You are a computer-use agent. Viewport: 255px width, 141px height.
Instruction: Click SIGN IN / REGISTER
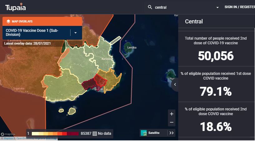pyautogui.click(x=240, y=7)
